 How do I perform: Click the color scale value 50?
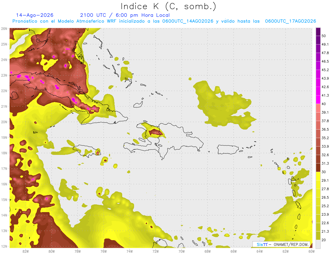click(x=324, y=36)
